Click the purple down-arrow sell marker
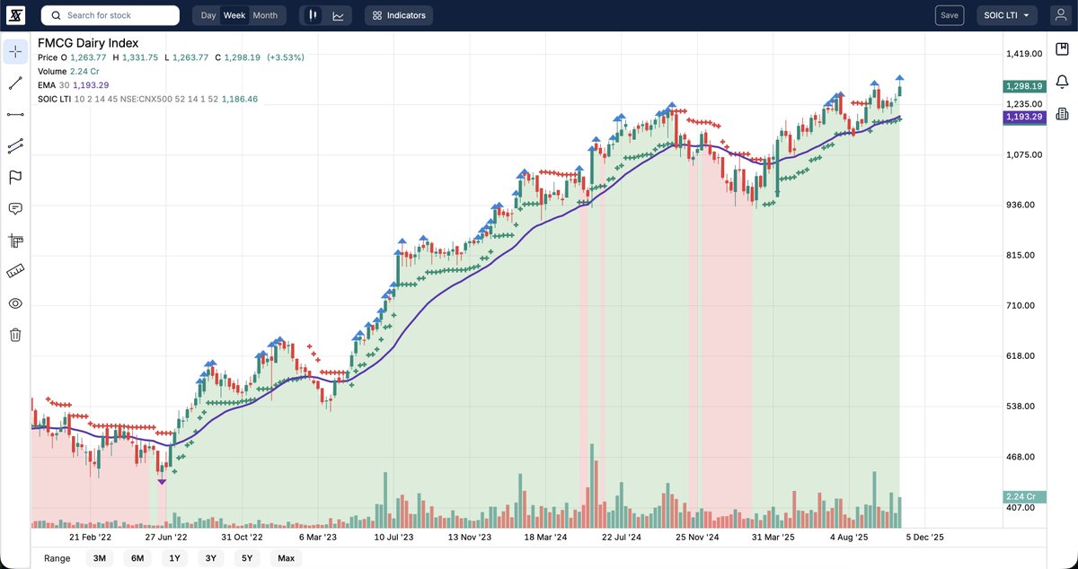Screen dimensions: 1078x569 162,482
